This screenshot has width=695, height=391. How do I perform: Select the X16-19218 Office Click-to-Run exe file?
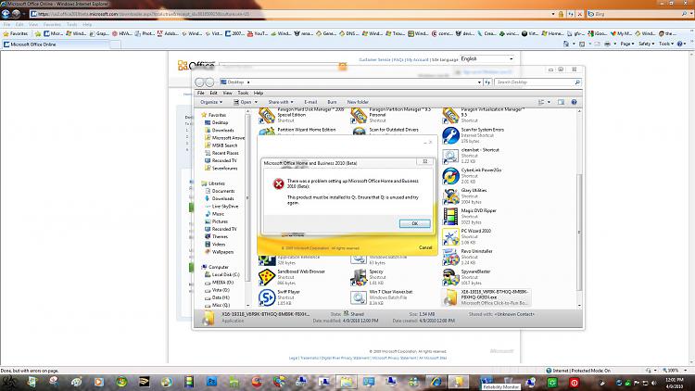(x=486, y=297)
